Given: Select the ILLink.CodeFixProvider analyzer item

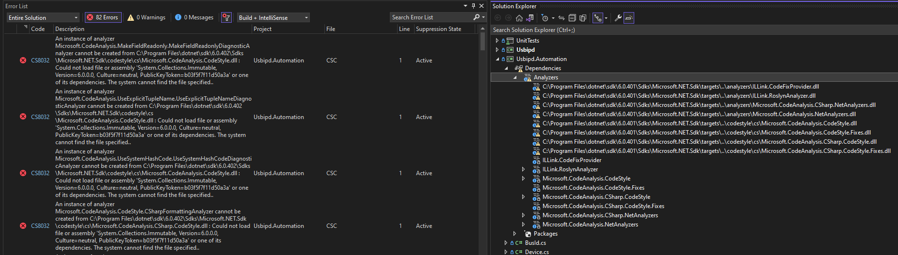Looking at the screenshot, I should tap(572, 160).
